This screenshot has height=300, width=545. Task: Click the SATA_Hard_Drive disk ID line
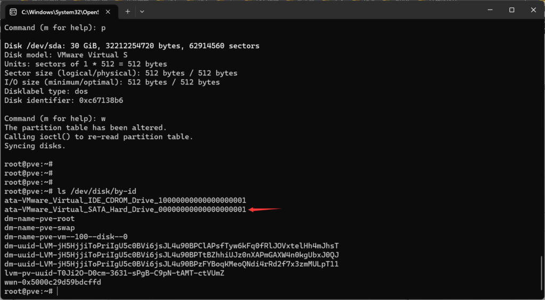click(x=125, y=210)
